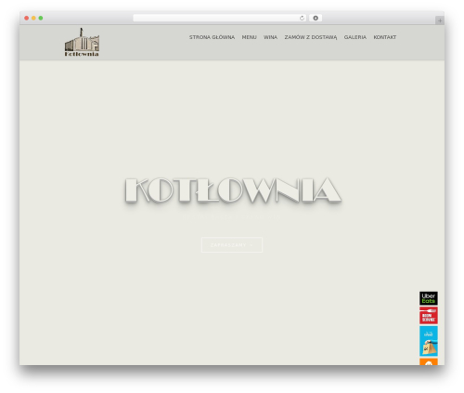Reload the page with the refresh icon
This screenshot has width=464, height=393.
[x=302, y=18]
